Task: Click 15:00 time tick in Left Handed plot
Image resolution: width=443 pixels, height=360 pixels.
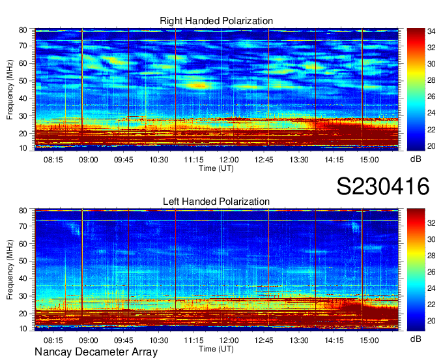Action: pos(369,340)
